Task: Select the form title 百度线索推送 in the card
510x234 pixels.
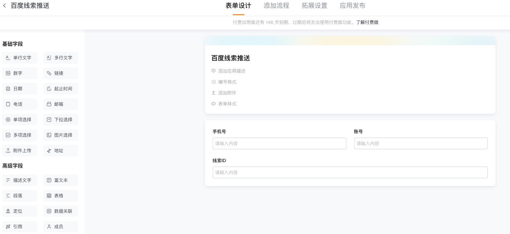Action: tap(231, 58)
